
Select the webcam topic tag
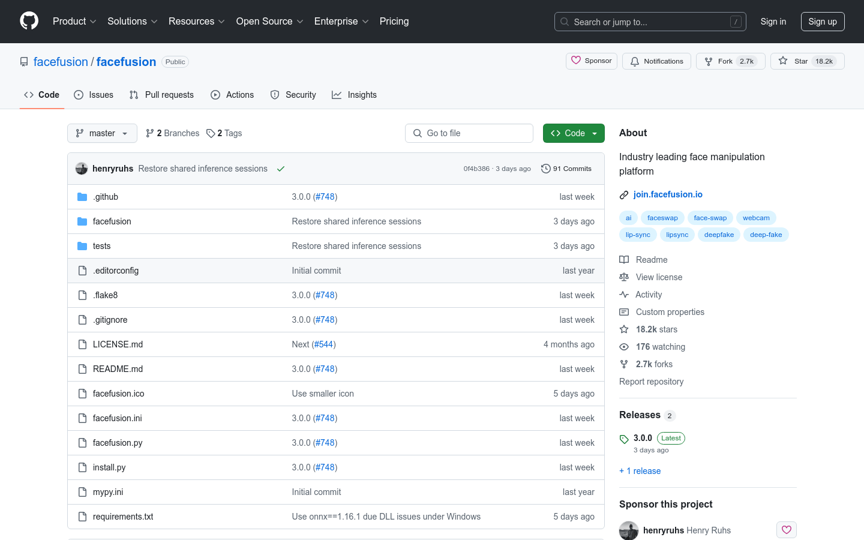coord(756,218)
